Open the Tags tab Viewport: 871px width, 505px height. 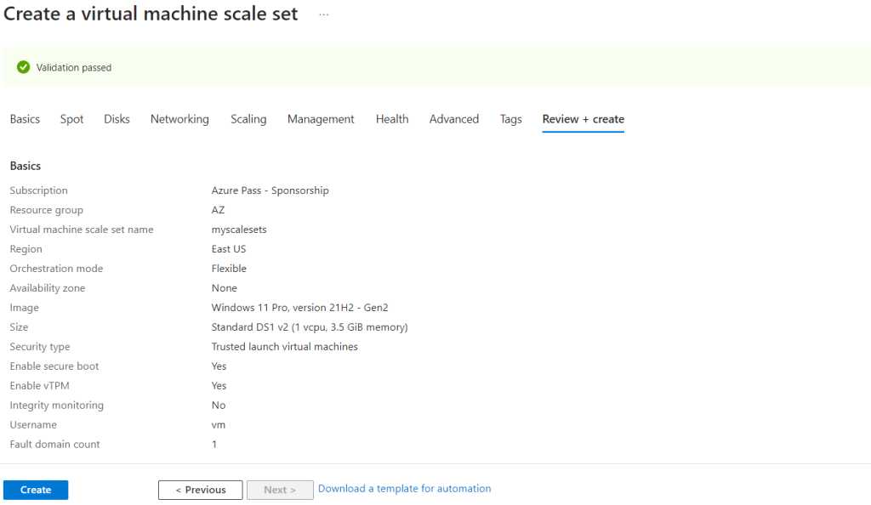pyautogui.click(x=511, y=119)
